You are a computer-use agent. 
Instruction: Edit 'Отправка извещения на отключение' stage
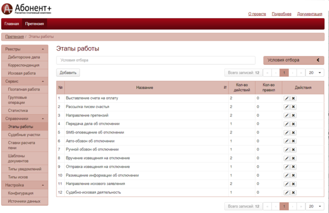pos(287,167)
